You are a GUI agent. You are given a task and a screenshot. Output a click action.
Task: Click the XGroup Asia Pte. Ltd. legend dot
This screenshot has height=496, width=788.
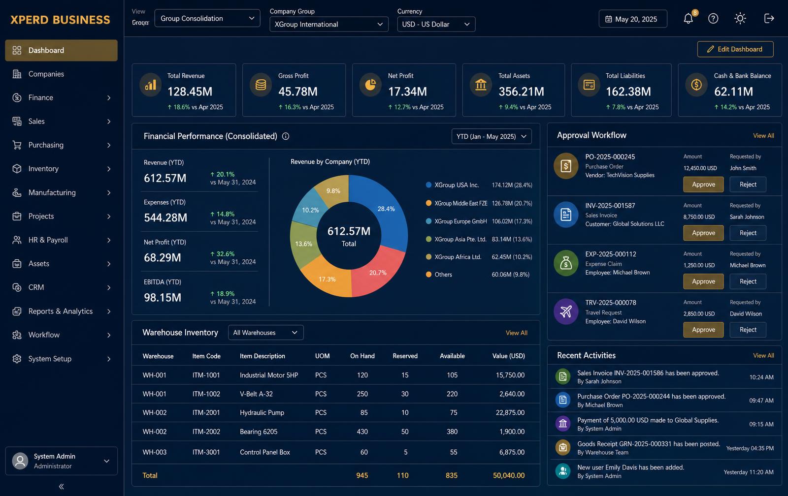428,239
